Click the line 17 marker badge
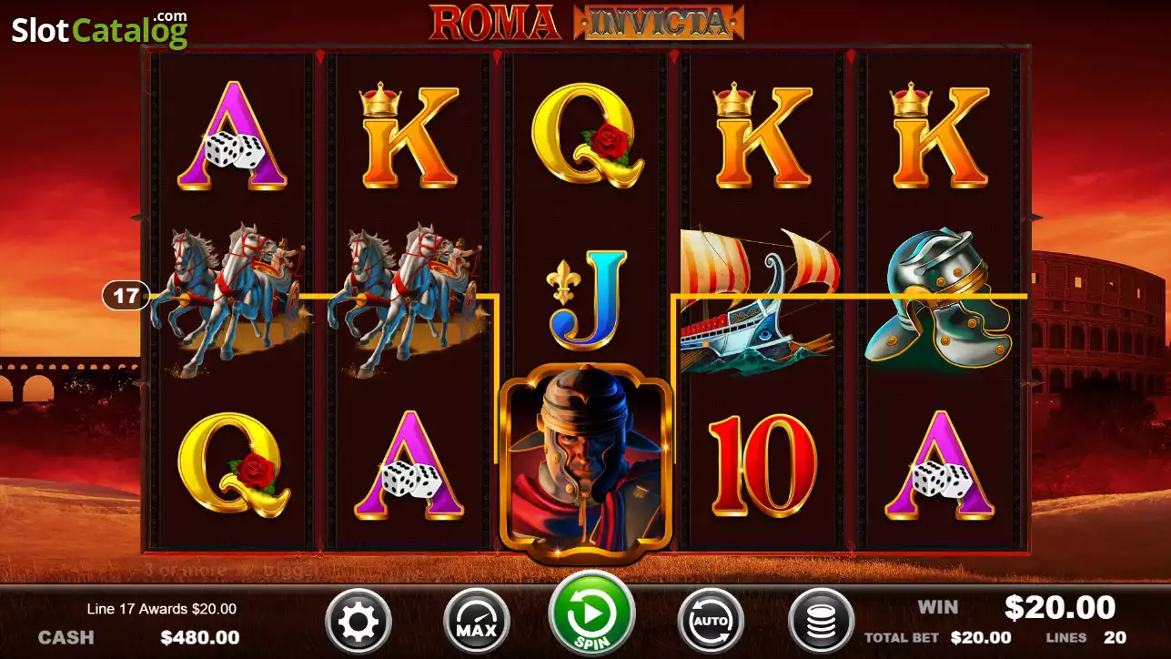The image size is (1171, 659). click(126, 295)
